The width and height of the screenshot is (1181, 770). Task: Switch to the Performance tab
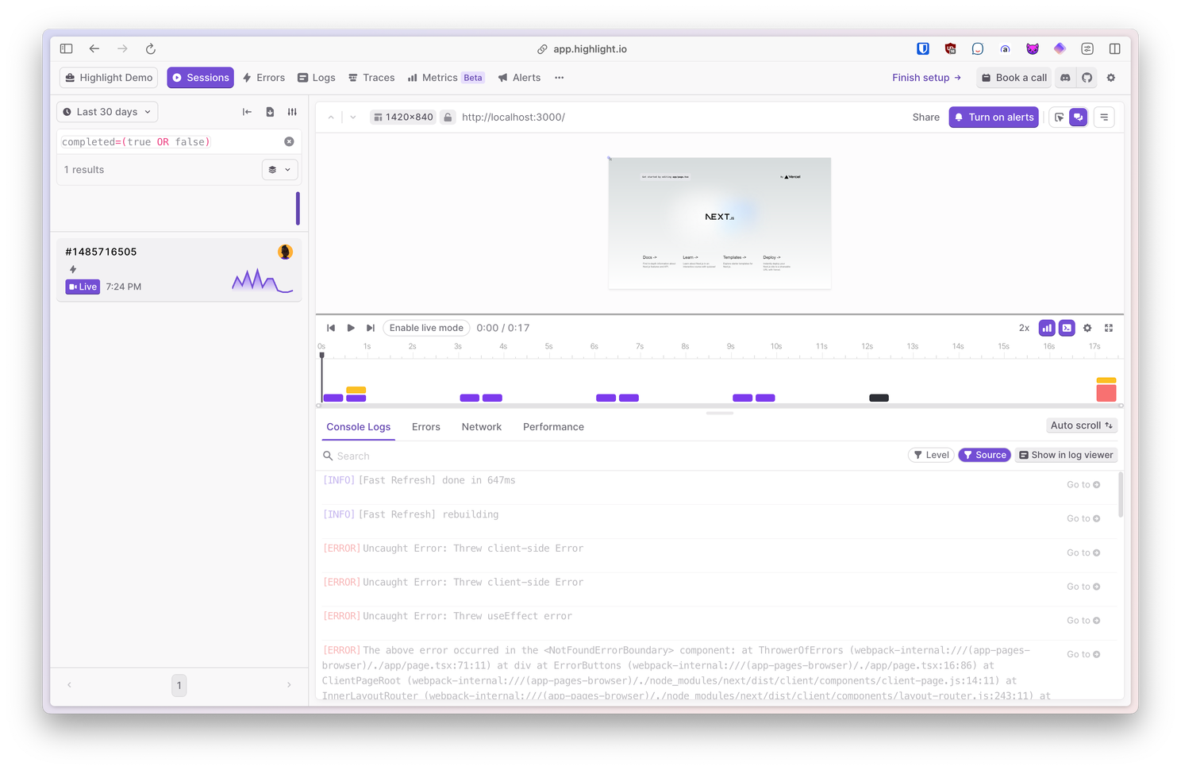click(553, 427)
